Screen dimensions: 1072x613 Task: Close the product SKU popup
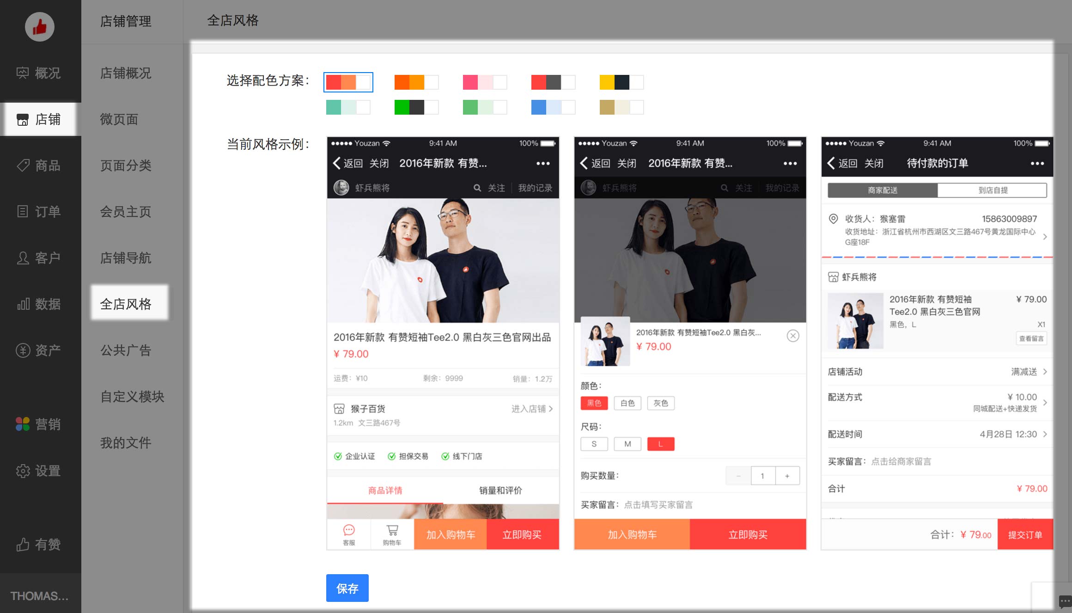click(793, 336)
